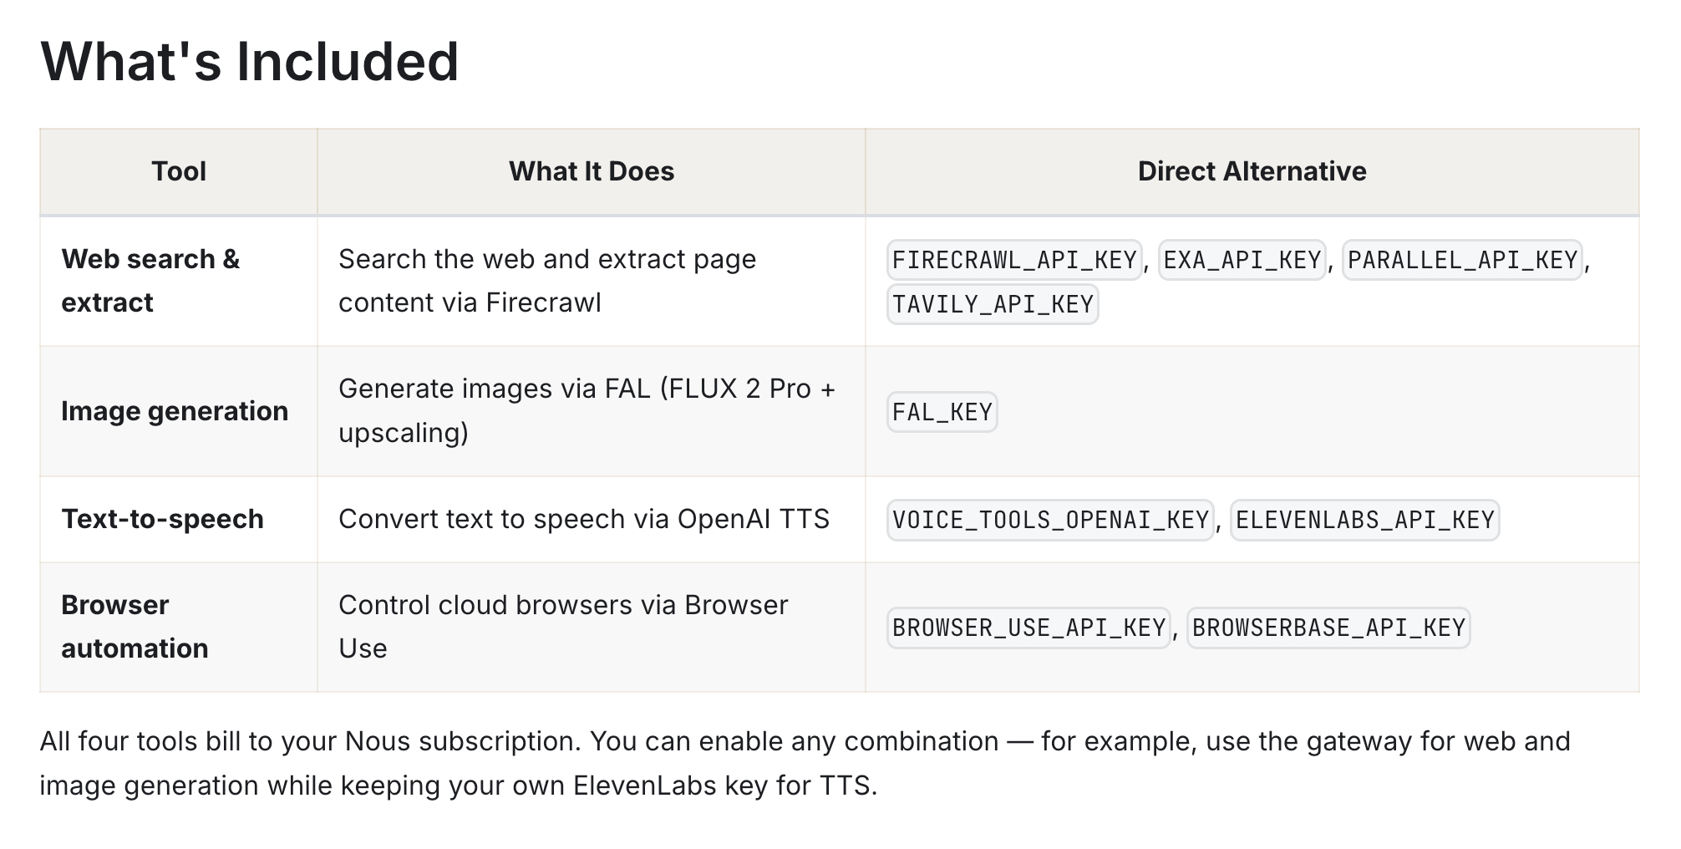Click the FAL_KEY code chip
Image resolution: width=1681 pixels, height=849 pixels.
tap(942, 412)
